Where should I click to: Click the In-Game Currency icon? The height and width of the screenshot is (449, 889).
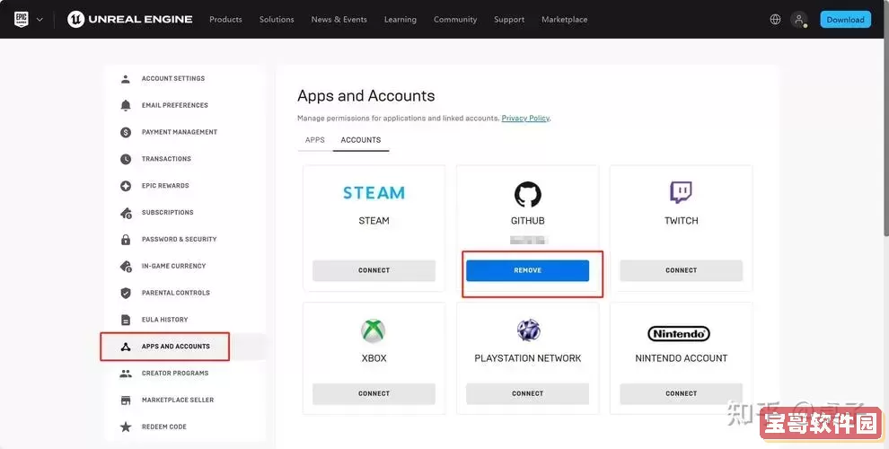126,266
